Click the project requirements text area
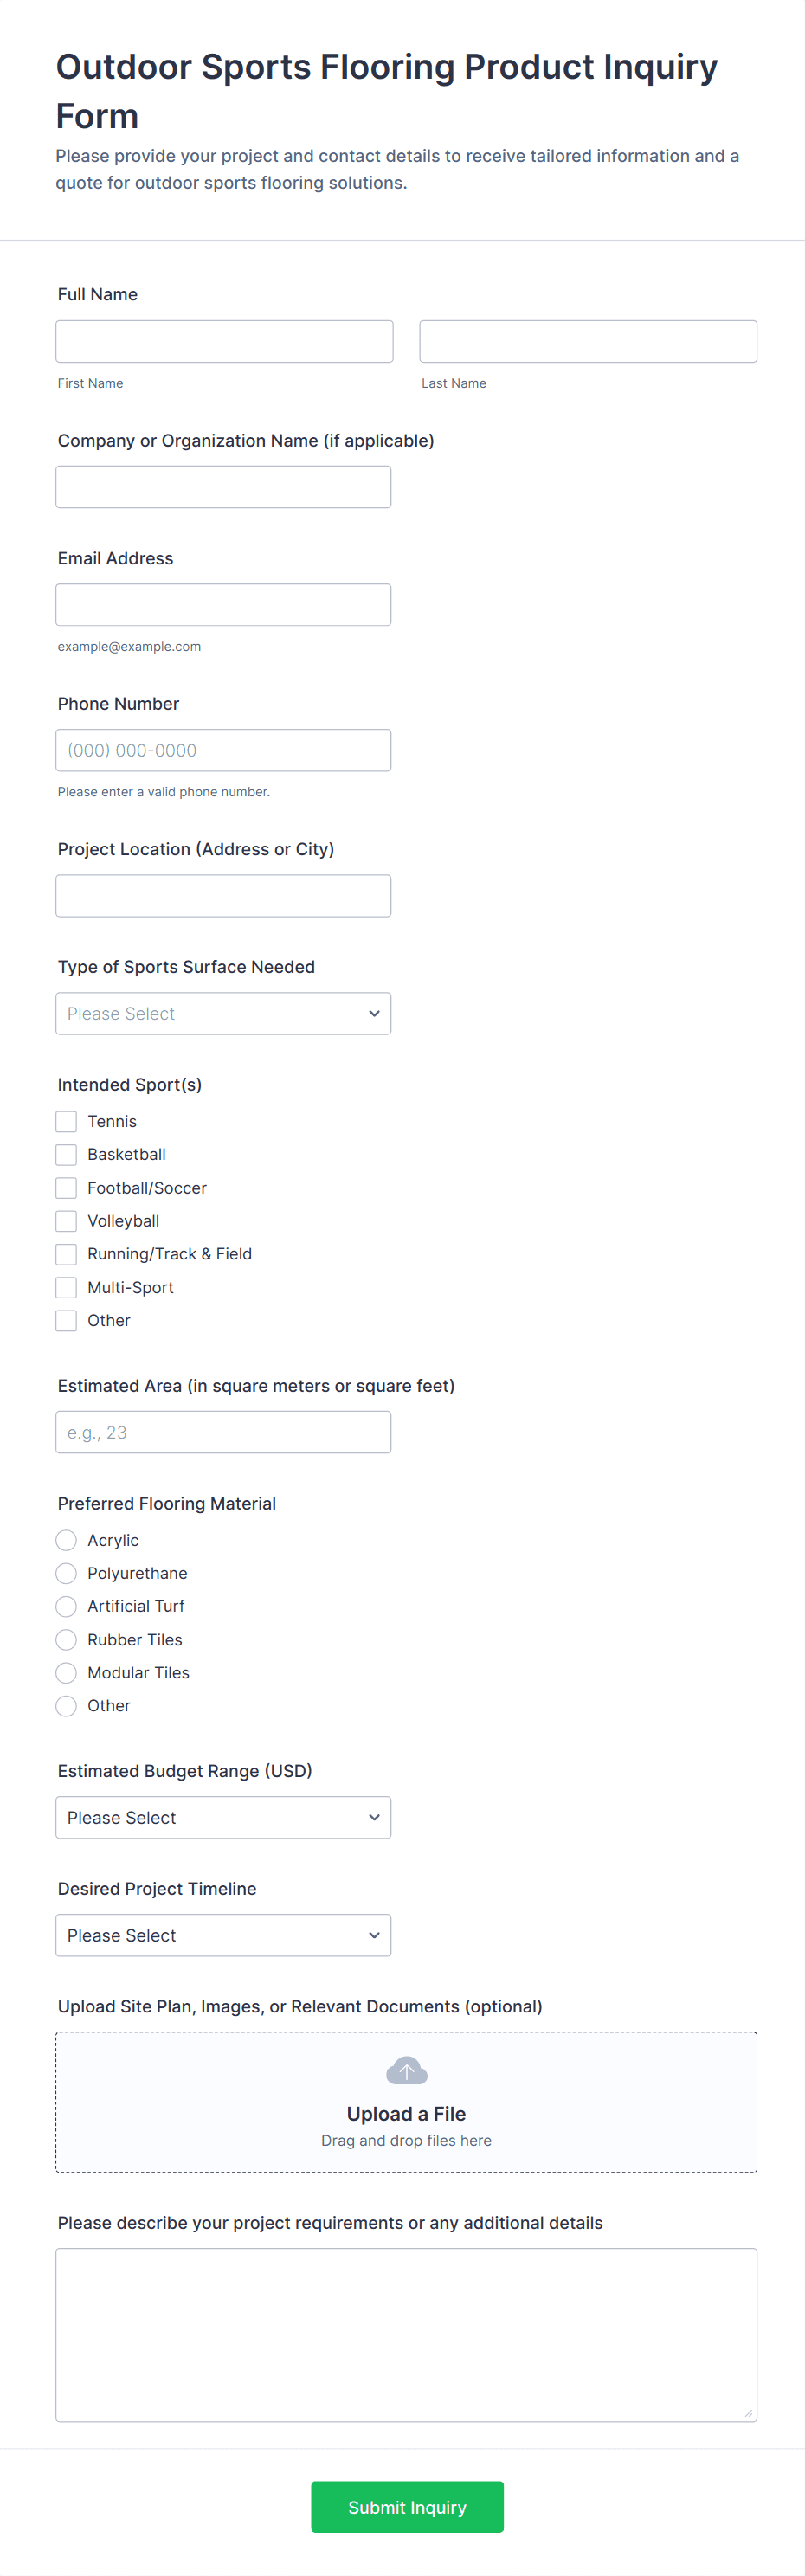 [x=406, y=2334]
